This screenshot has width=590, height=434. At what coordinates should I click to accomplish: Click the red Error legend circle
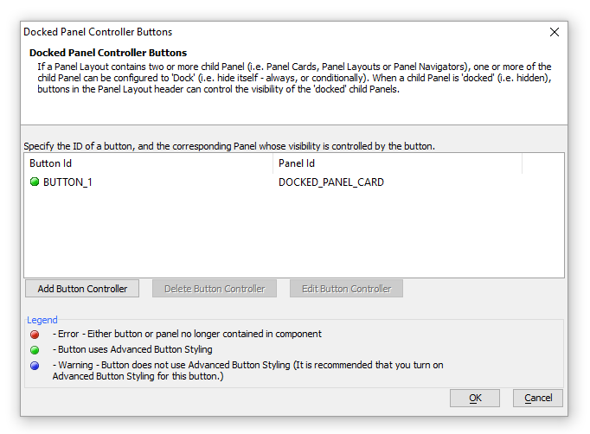click(x=35, y=335)
